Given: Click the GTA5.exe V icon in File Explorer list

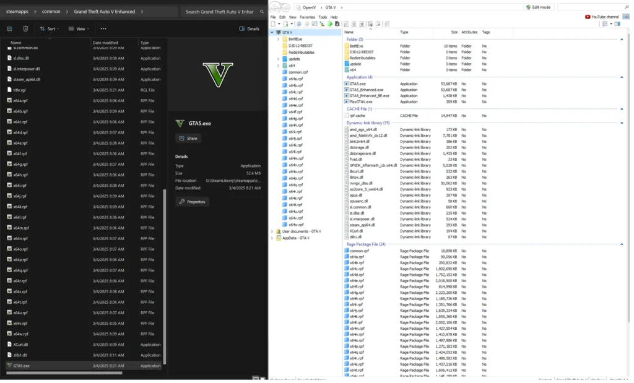Looking at the screenshot, I should tap(9, 366).
